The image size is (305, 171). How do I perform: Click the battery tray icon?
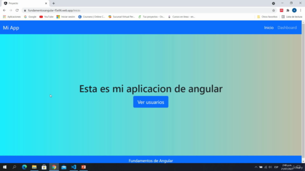pos(261,167)
